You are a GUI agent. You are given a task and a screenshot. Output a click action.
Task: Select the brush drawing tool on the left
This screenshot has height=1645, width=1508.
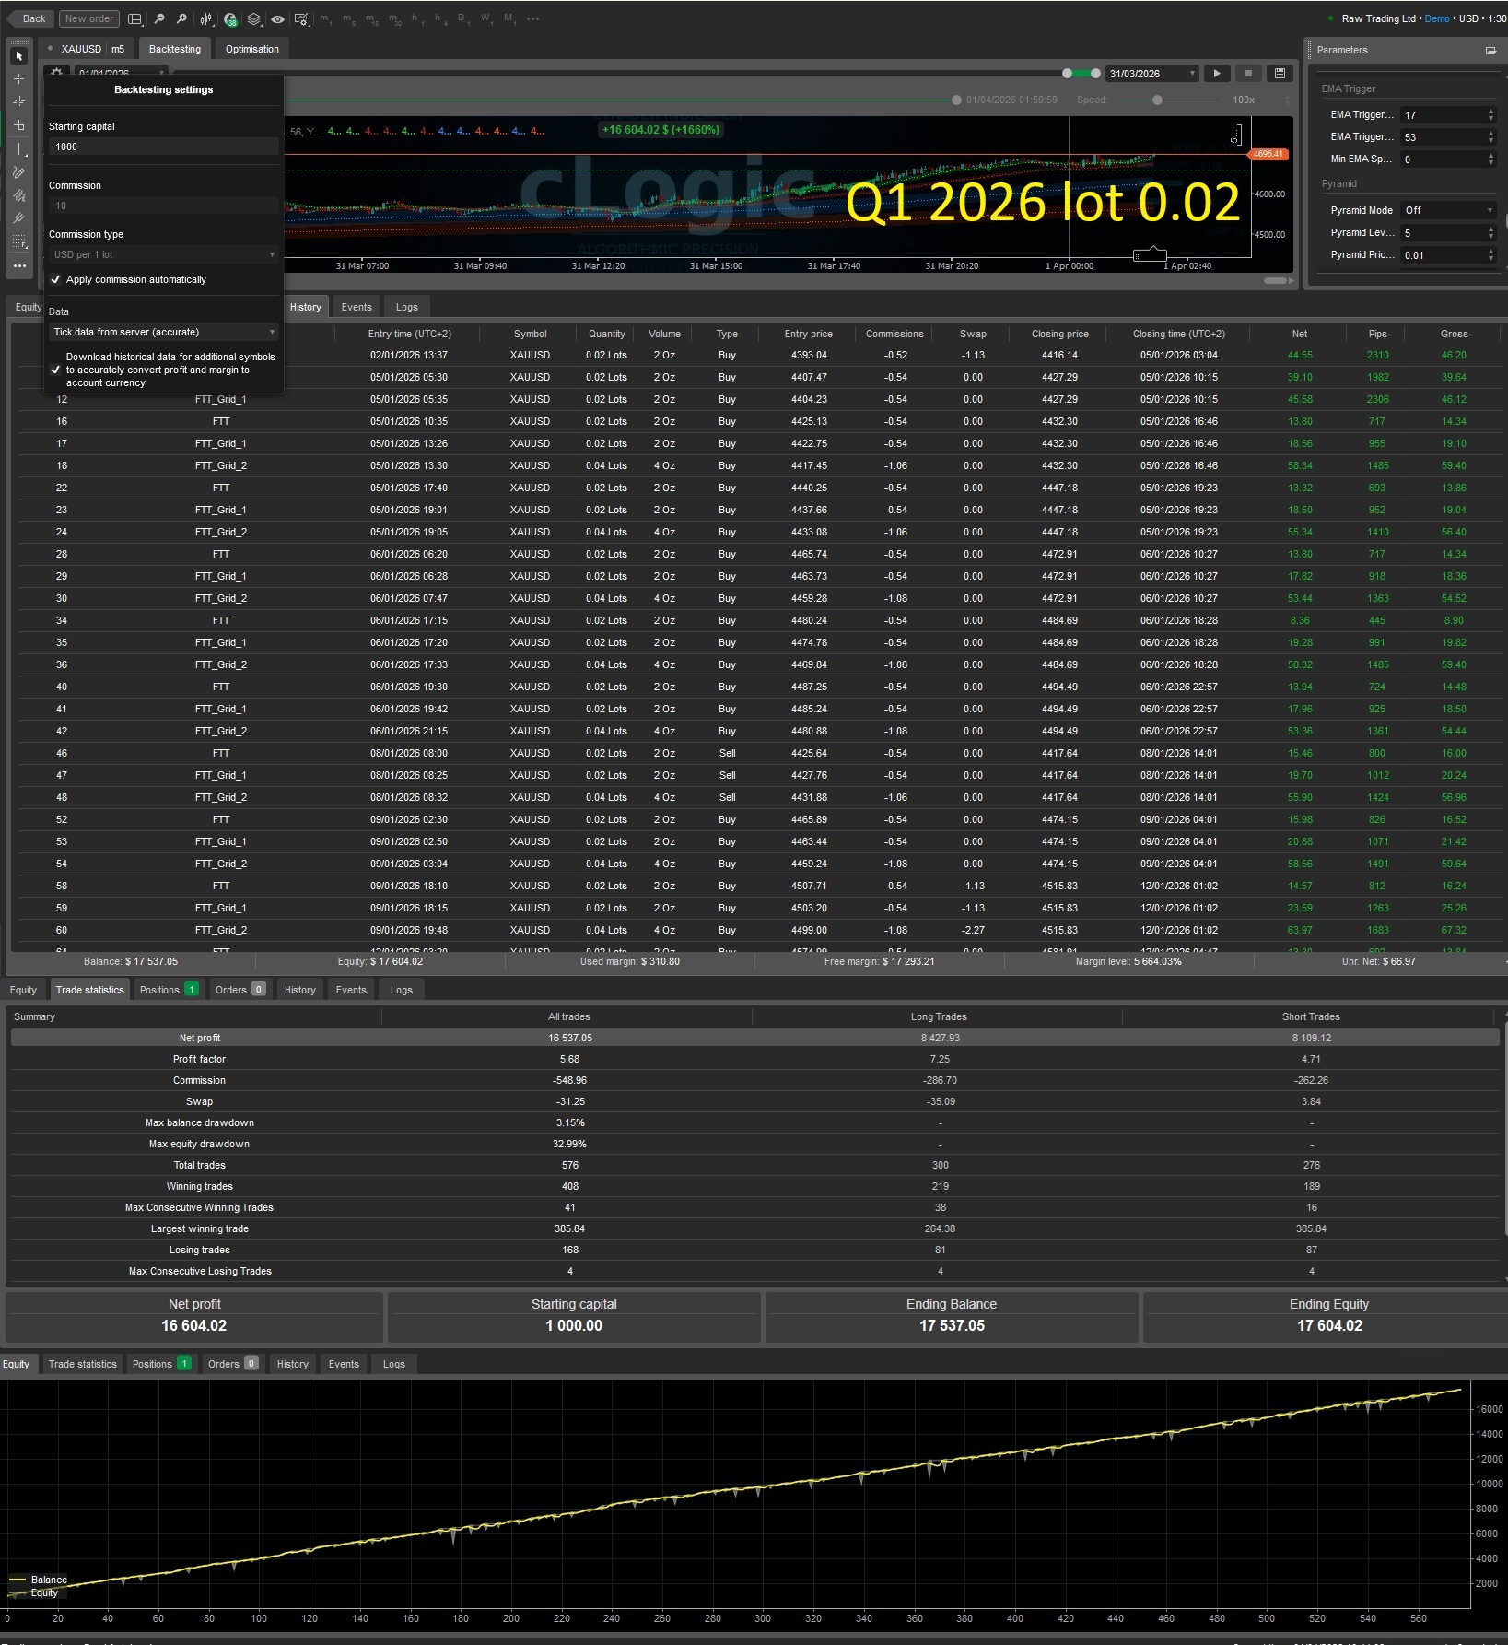pyautogui.click(x=18, y=172)
